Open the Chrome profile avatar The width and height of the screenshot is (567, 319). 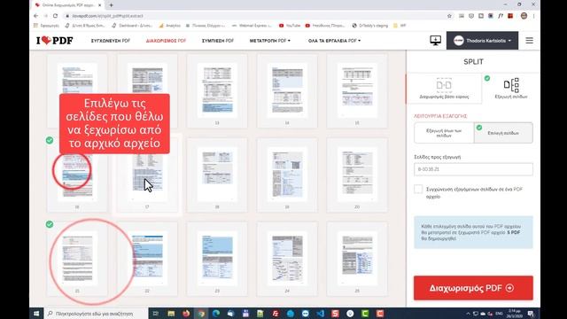pyautogui.click(x=524, y=16)
